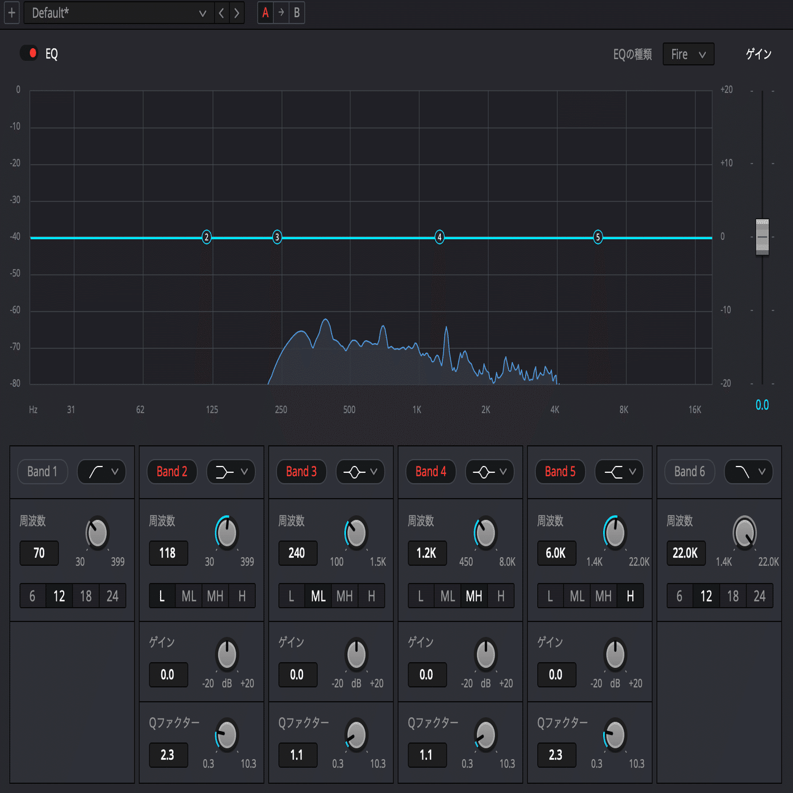The image size is (793, 793).
Task: Click the Band 6 frequency value 22.0K
Action: tap(686, 553)
